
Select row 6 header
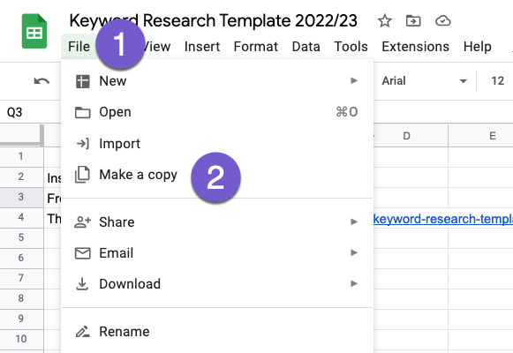pos(21,258)
